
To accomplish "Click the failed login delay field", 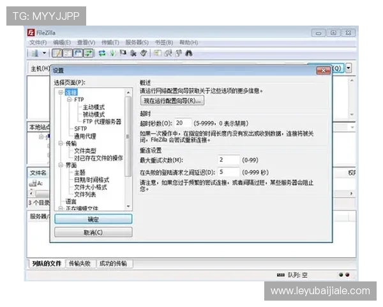I will [x=229, y=172].
